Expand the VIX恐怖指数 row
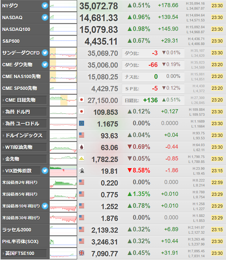Screen dimensions: 226x260 pyautogui.click(x=21, y=171)
